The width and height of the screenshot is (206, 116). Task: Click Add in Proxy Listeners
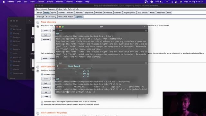pyautogui.click(x=46, y=31)
